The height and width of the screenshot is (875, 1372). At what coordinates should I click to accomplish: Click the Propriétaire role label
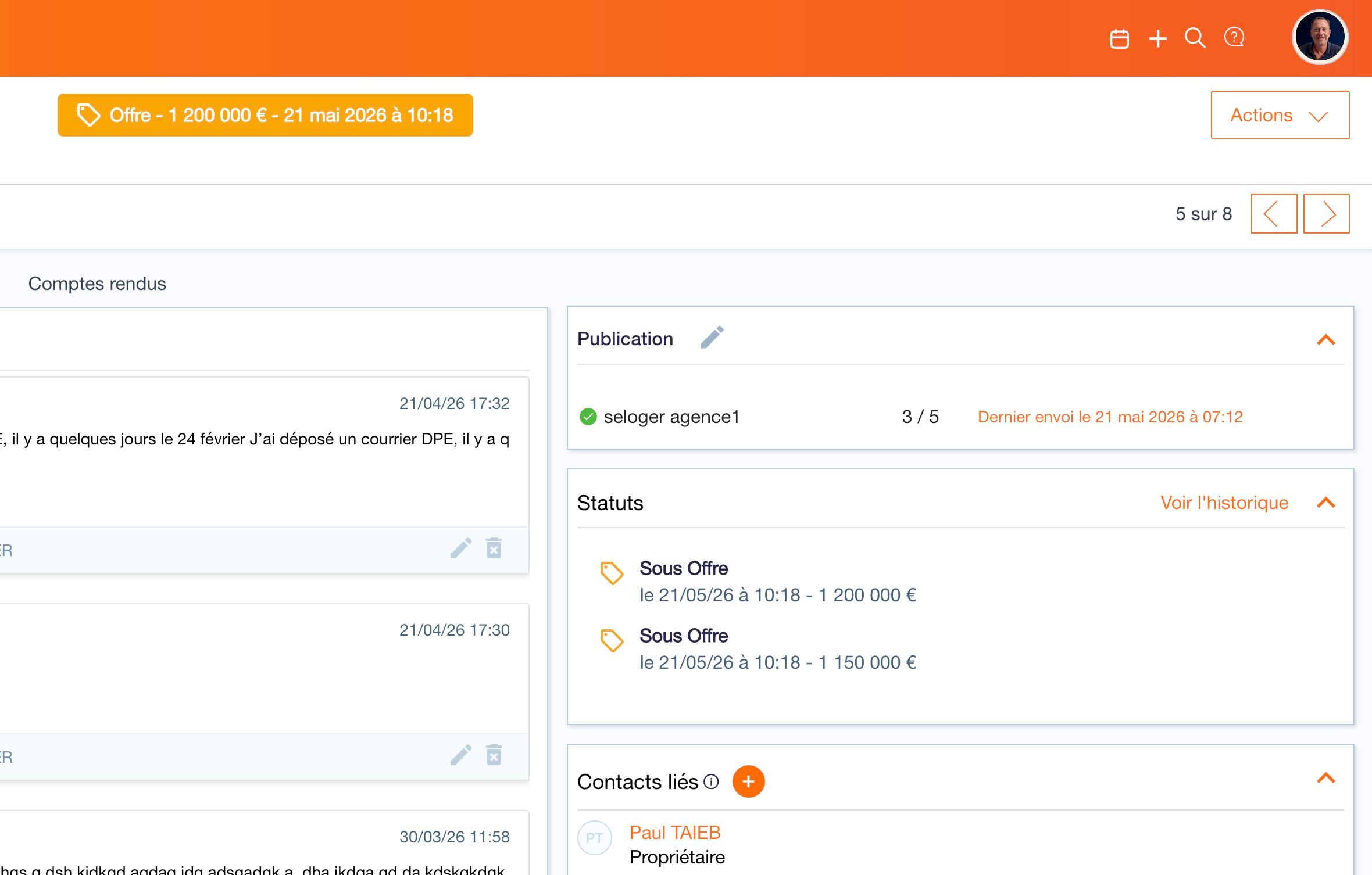point(677,857)
